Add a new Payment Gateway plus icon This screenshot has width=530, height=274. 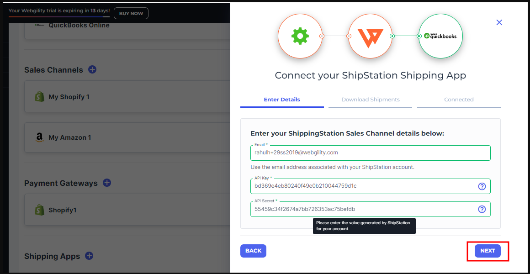click(x=107, y=183)
